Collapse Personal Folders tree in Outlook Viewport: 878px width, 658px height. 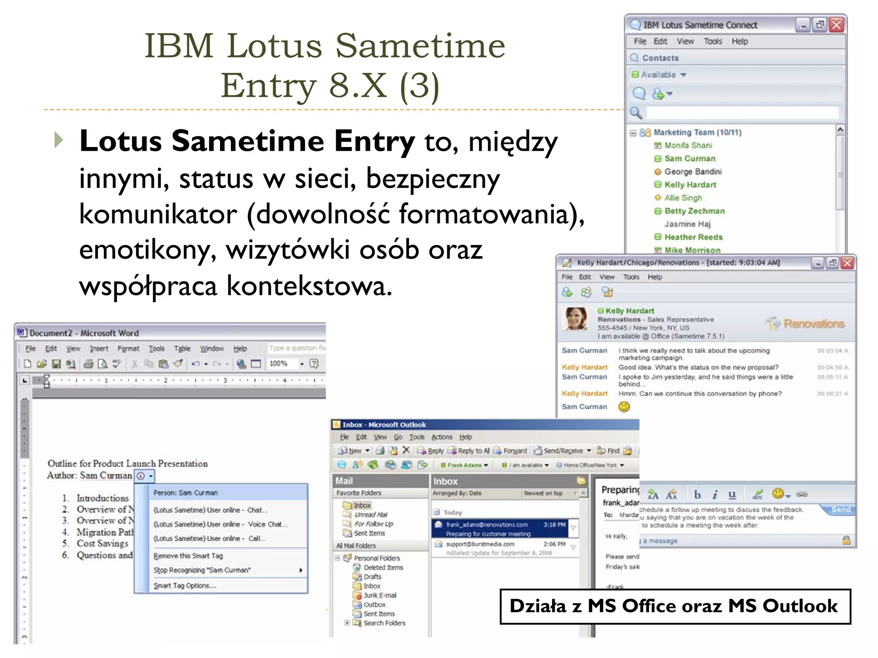[x=338, y=558]
